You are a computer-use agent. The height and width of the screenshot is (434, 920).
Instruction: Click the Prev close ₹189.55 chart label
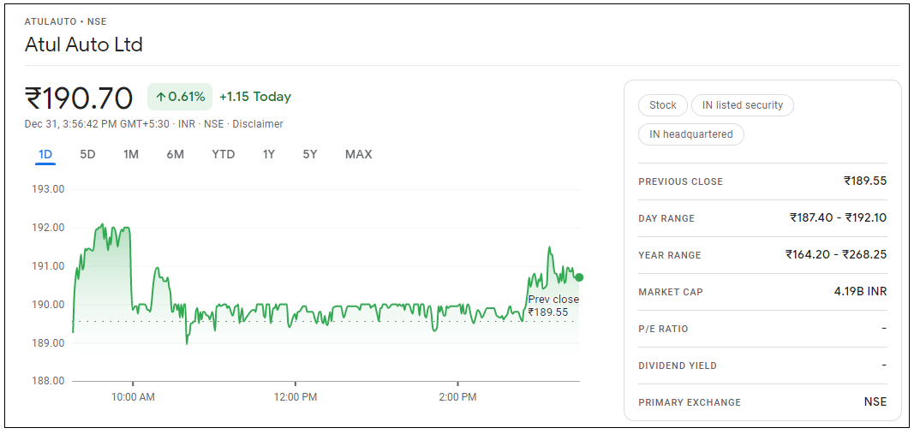[553, 306]
